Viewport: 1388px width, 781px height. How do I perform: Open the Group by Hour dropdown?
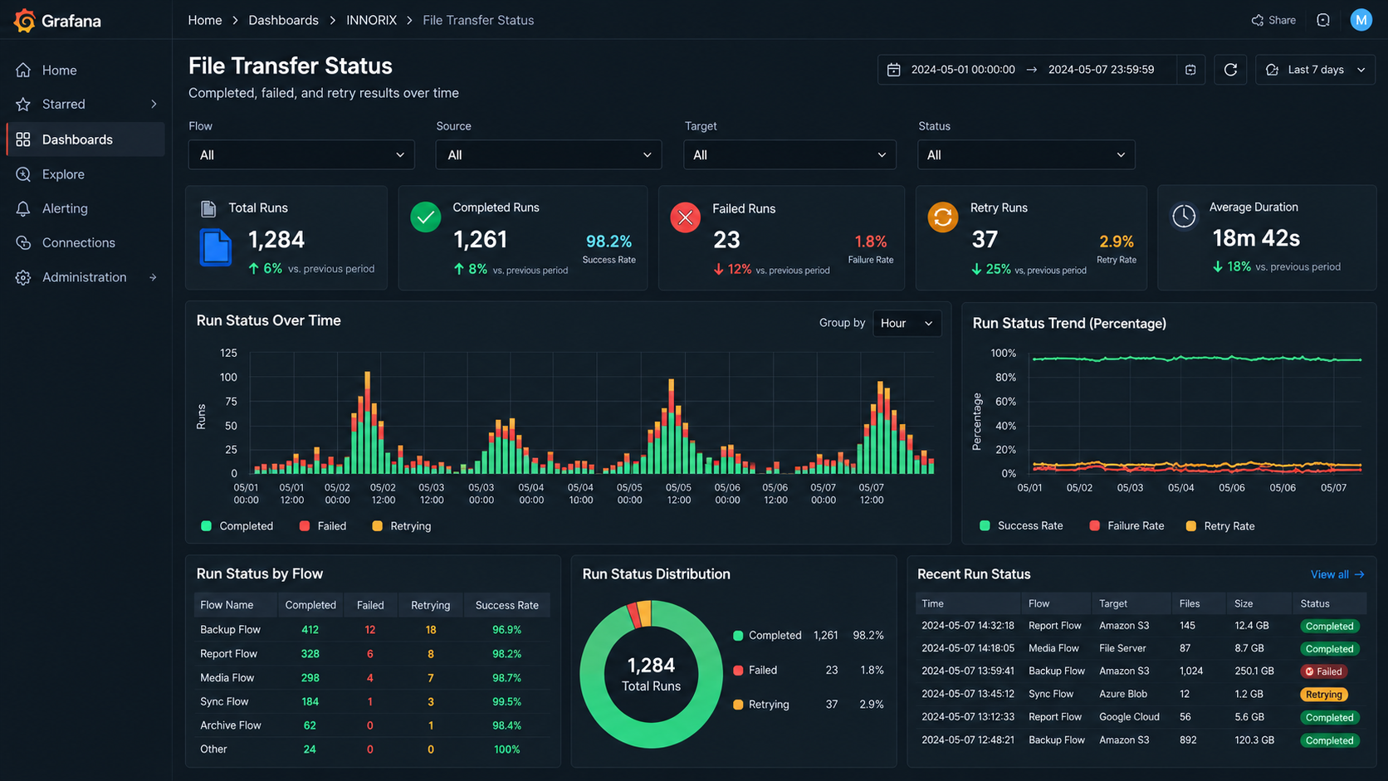pyautogui.click(x=907, y=324)
